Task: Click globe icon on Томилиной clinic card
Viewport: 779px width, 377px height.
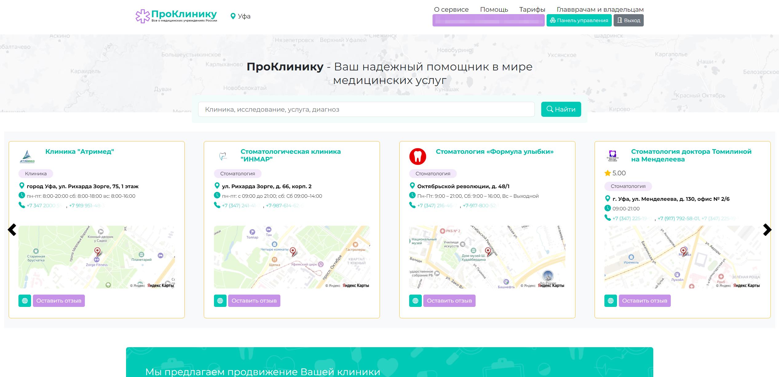Action: 611,301
